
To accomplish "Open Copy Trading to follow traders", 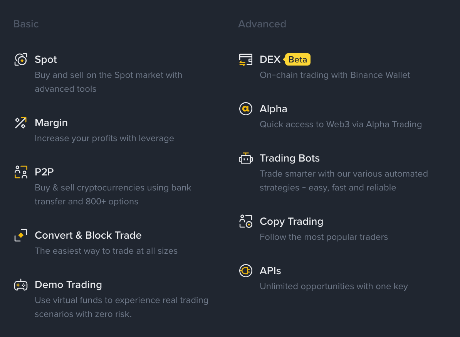I will click(291, 221).
